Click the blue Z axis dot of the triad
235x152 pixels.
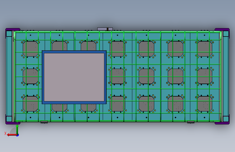18,135
